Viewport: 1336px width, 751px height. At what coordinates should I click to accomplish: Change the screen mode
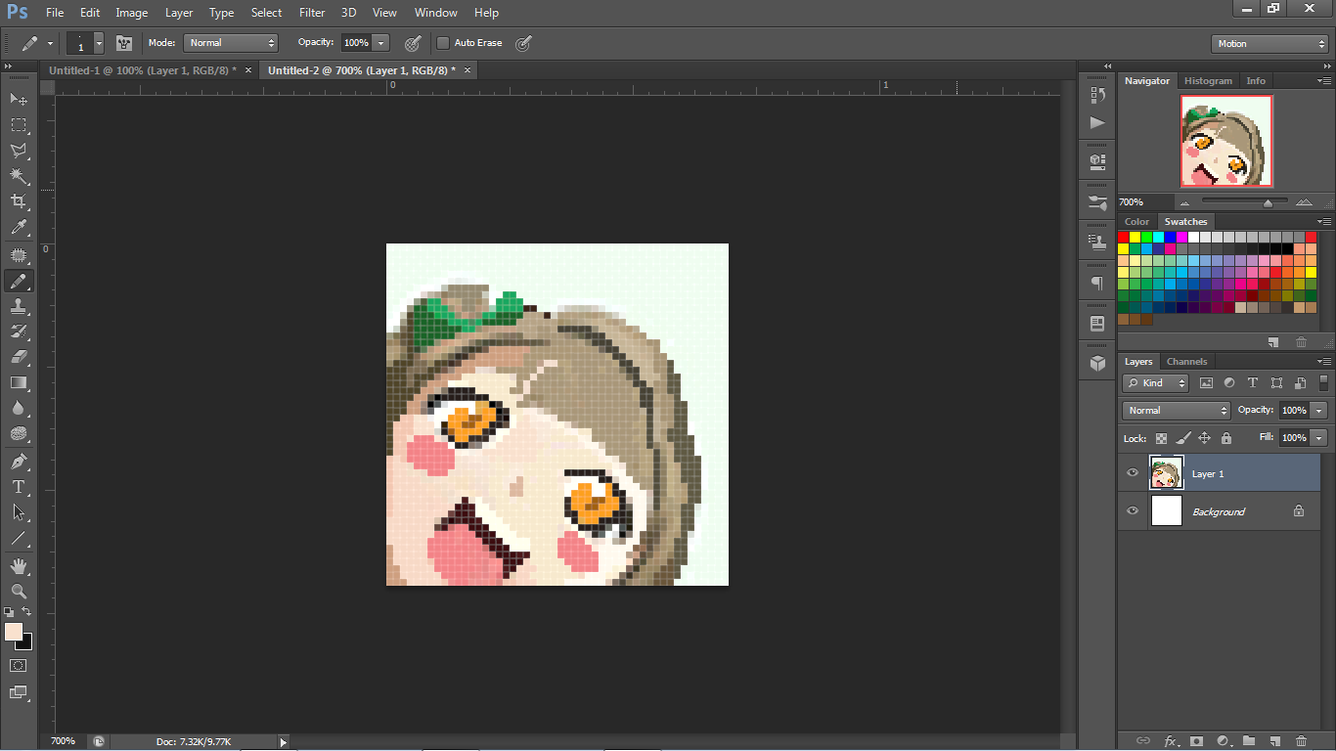click(x=19, y=692)
